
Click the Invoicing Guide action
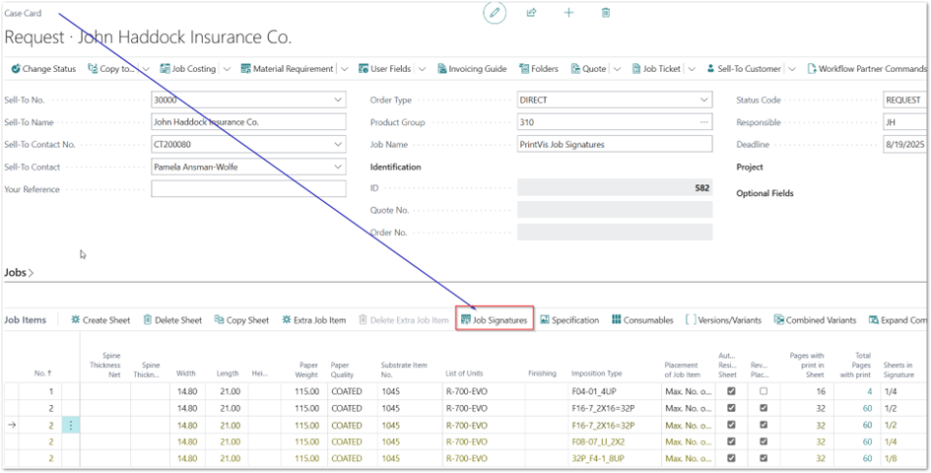click(x=471, y=69)
